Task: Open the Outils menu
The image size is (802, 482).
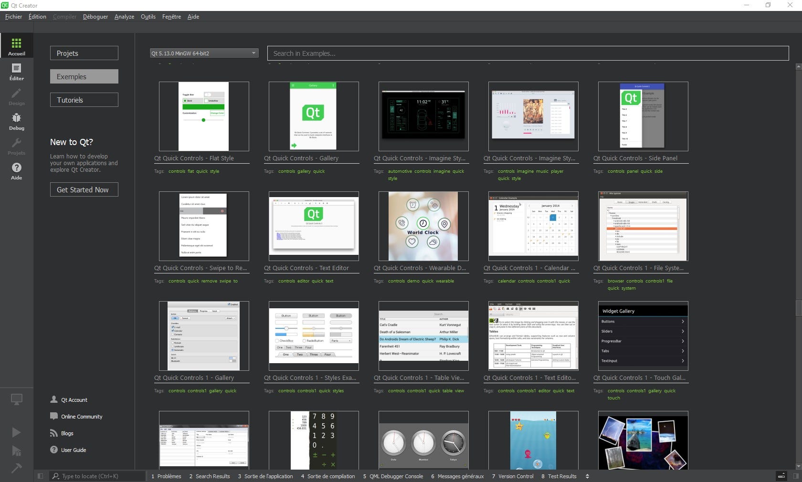Action: pyautogui.click(x=148, y=17)
